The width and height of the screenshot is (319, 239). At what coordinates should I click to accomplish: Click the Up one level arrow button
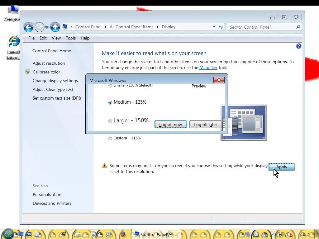click(x=55, y=27)
